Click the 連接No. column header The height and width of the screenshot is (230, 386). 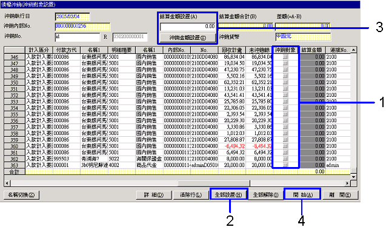338,50
